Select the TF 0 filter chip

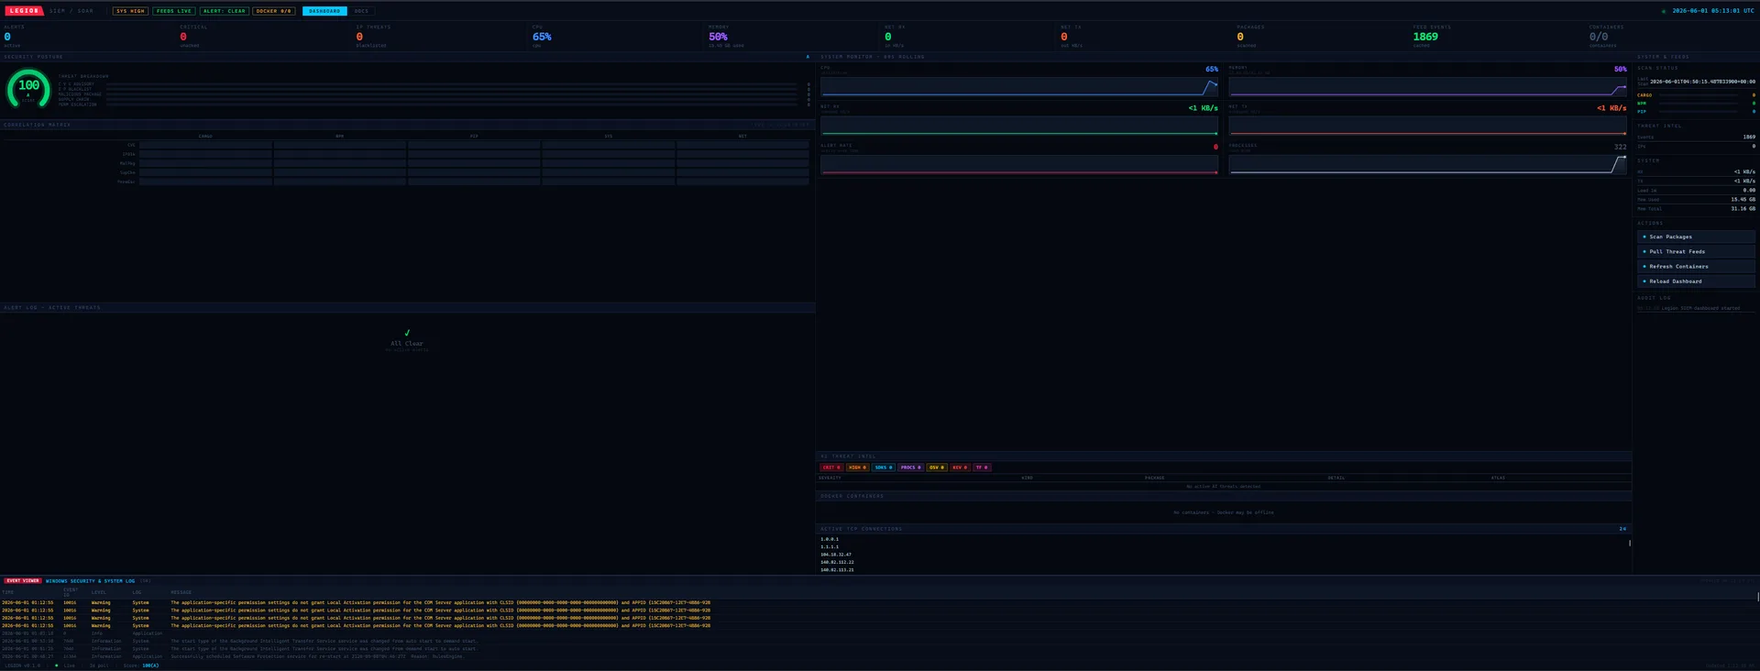[x=981, y=467]
